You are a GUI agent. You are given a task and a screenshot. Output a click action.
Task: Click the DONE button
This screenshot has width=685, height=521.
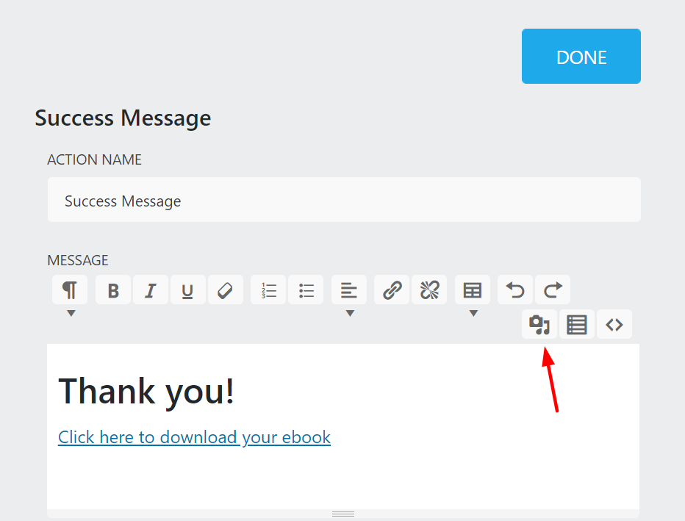pos(581,57)
